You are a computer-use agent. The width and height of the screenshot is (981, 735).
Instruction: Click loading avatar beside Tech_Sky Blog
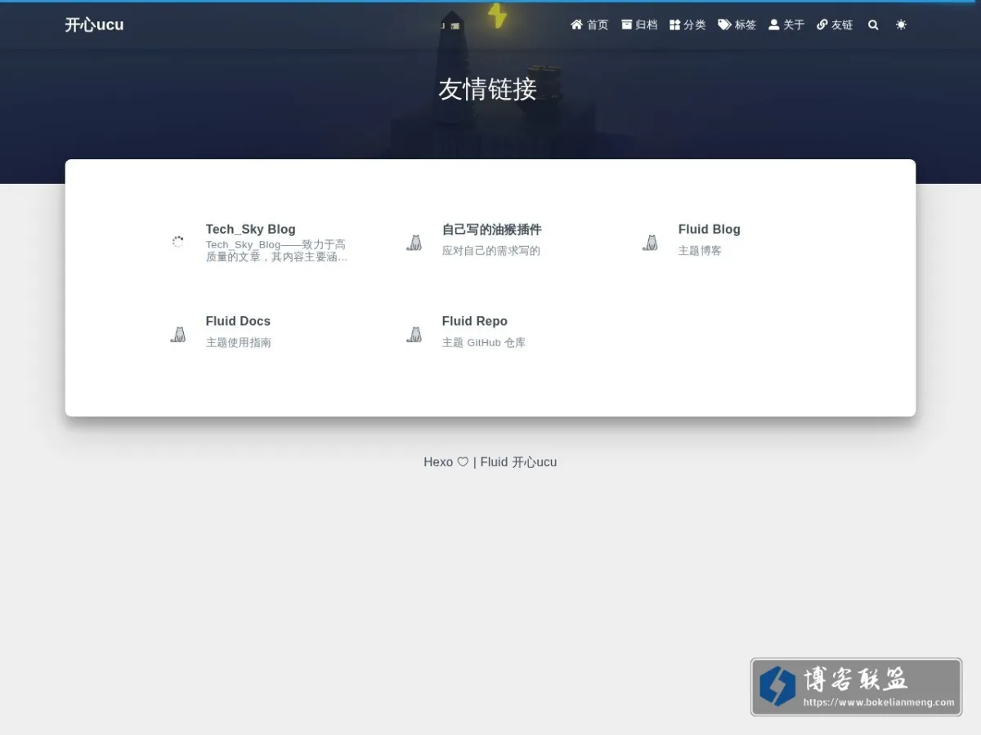coord(178,242)
